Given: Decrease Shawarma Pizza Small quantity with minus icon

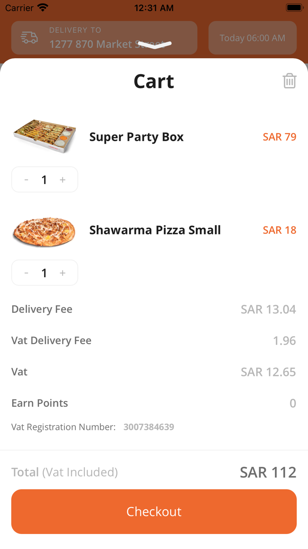Looking at the screenshot, I should coord(26,272).
